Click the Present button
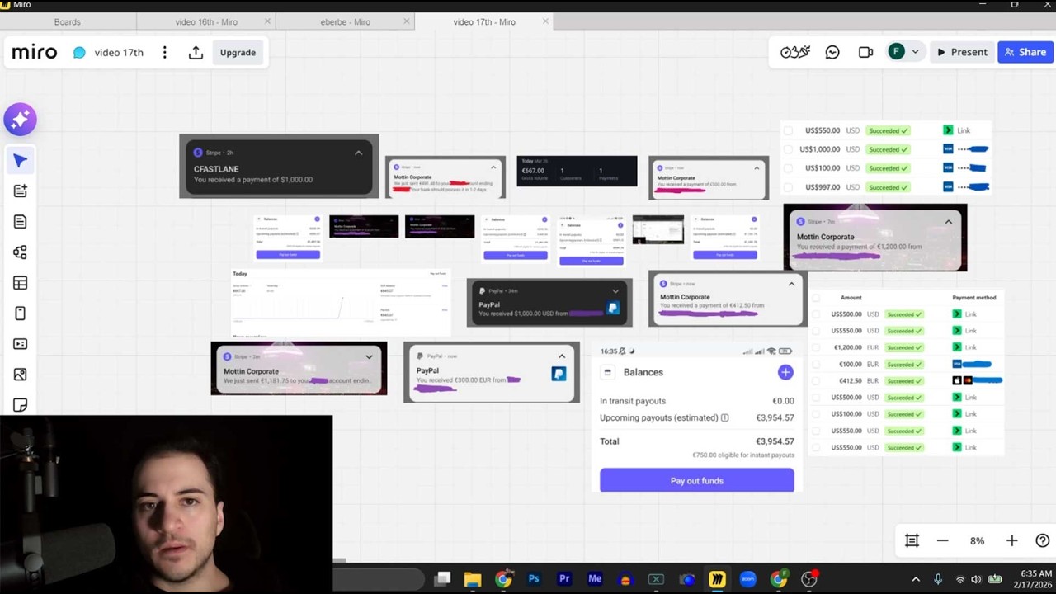 click(x=961, y=52)
